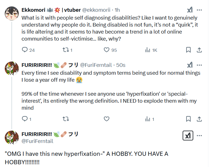Like FURIRIRIRI's disability terms tweet
The width and height of the screenshot is (210, 167).
[x=106, y=119]
